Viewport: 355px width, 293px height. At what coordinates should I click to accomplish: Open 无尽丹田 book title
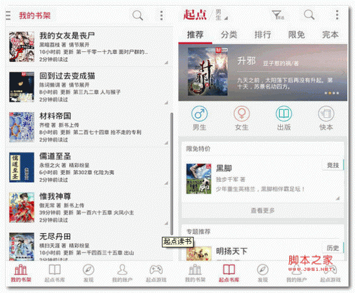(x=55, y=236)
